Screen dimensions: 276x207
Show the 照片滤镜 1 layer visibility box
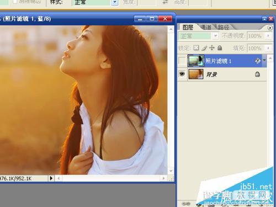pyautogui.click(x=182, y=61)
